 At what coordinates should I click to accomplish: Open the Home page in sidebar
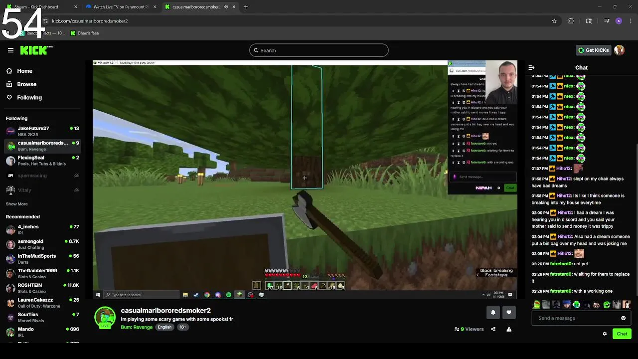click(24, 71)
